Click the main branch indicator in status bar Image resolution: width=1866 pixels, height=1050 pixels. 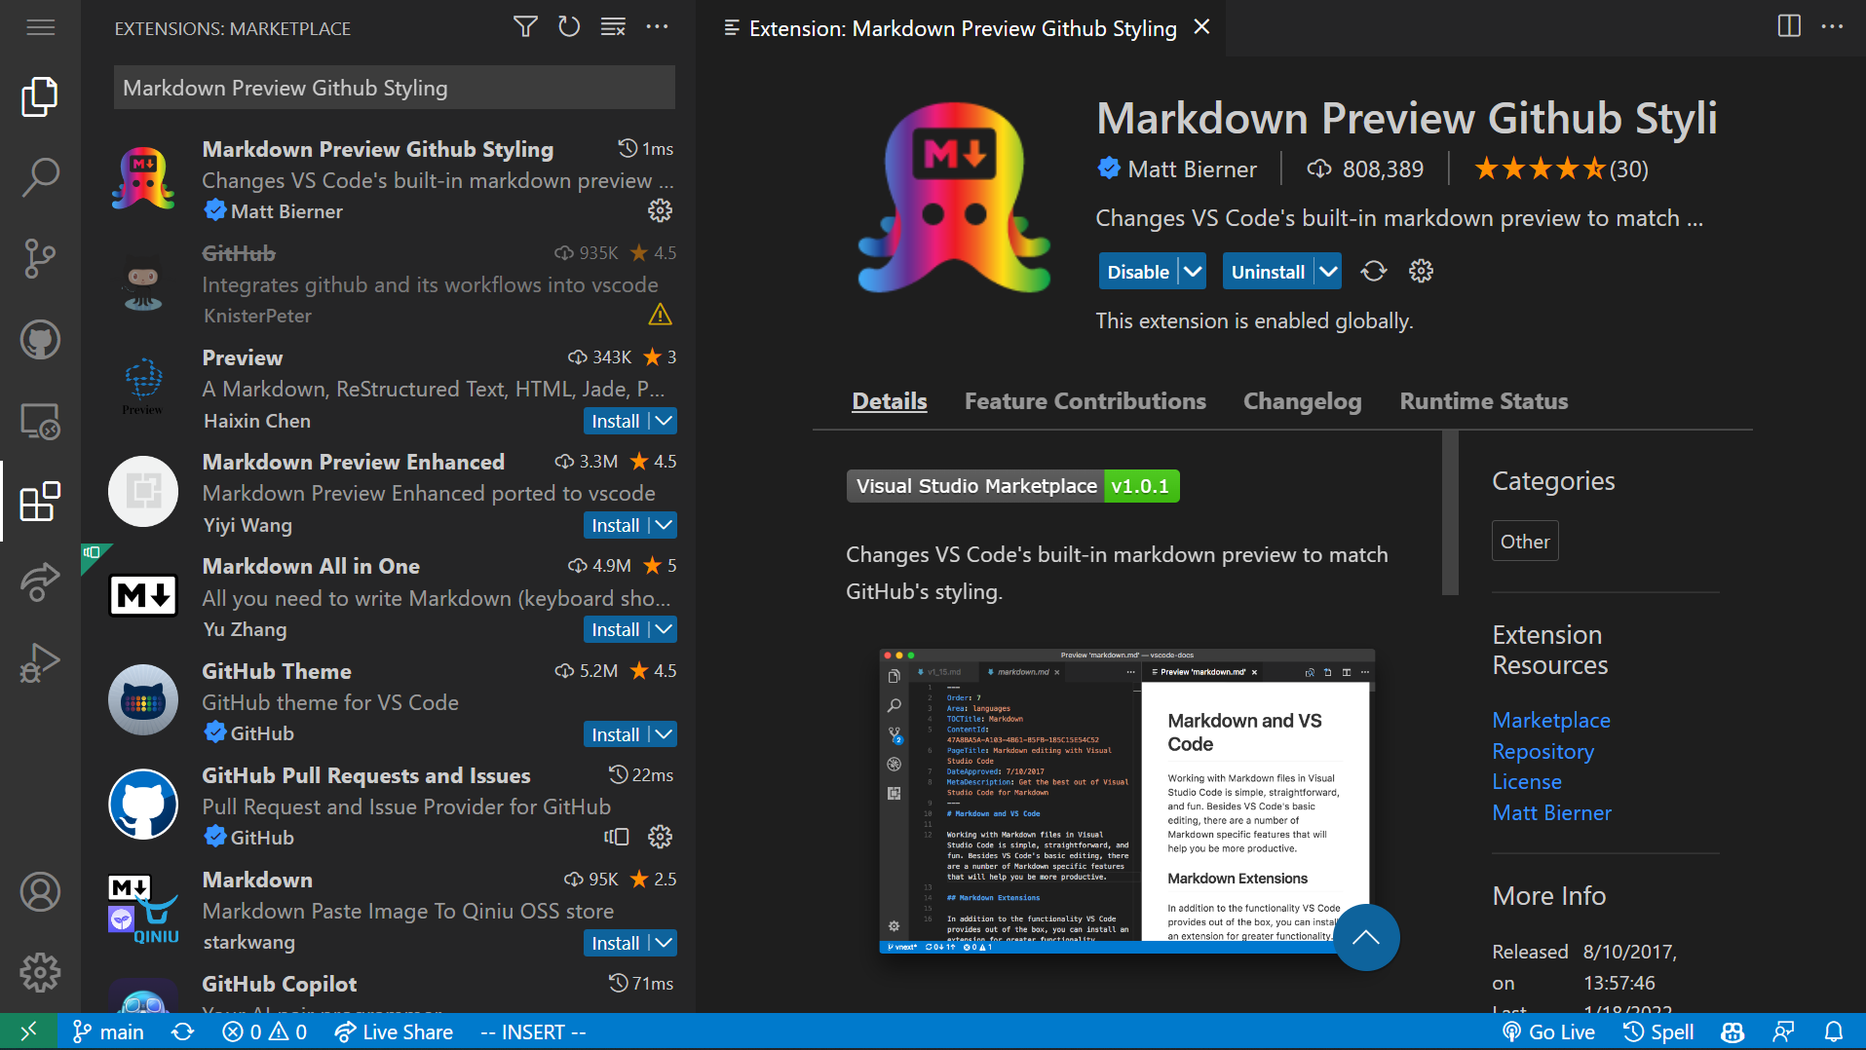[x=108, y=1031]
